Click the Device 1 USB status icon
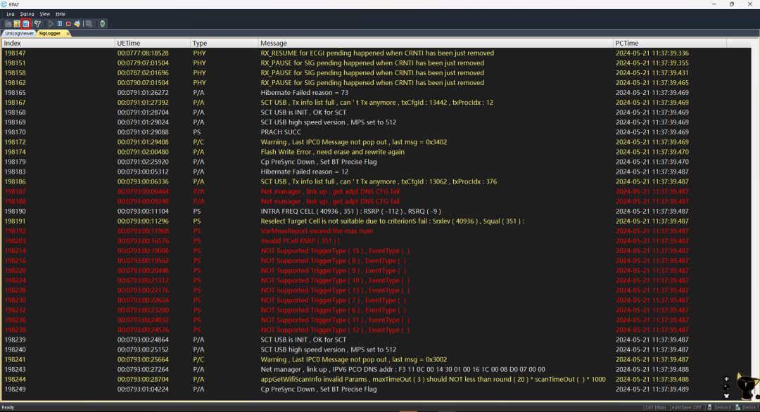 (737, 407)
